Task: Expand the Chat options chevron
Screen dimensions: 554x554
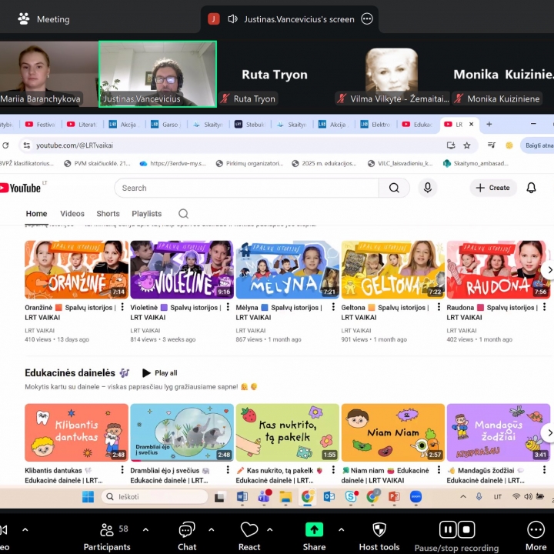Action: (212, 529)
